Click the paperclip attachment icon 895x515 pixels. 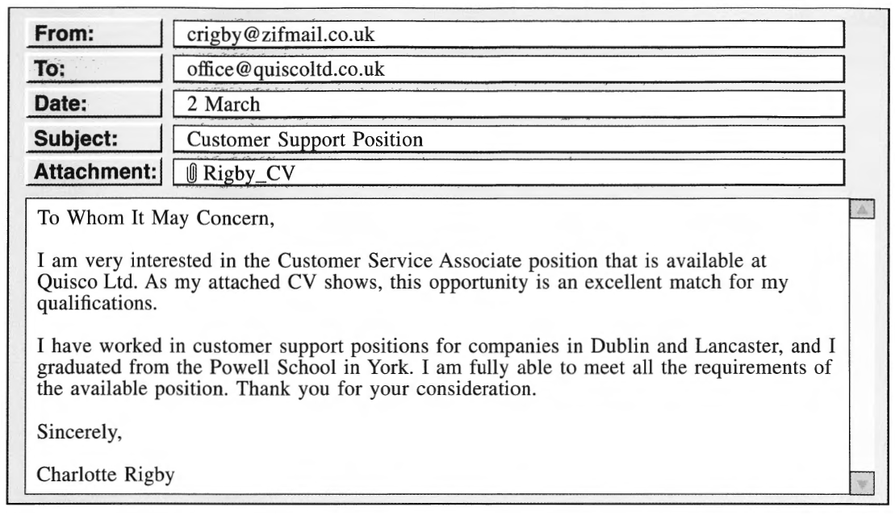click(192, 172)
